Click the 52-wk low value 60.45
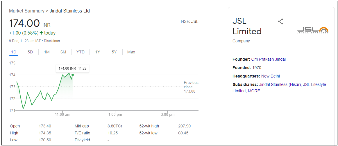The height and width of the screenshot is (146, 338). pyautogui.click(x=183, y=133)
